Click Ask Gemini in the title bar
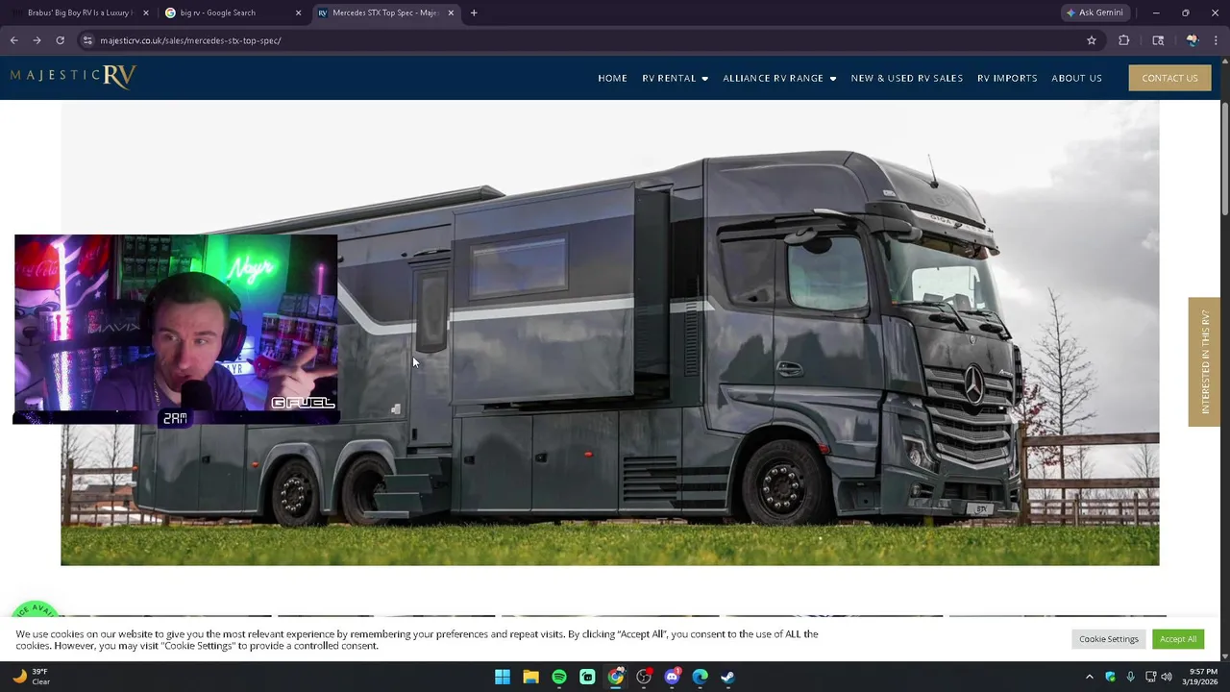Viewport: 1230px width, 692px height. 1095,12
